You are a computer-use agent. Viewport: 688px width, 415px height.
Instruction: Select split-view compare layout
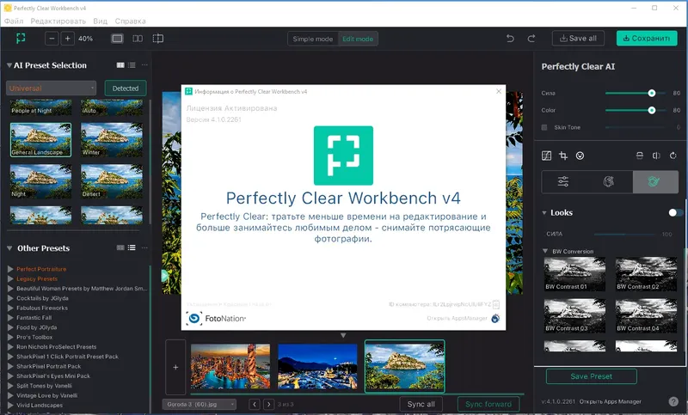(158, 39)
